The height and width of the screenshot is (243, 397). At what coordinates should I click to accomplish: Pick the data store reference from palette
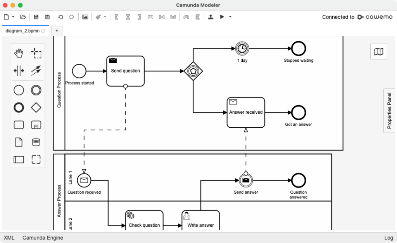click(36, 142)
